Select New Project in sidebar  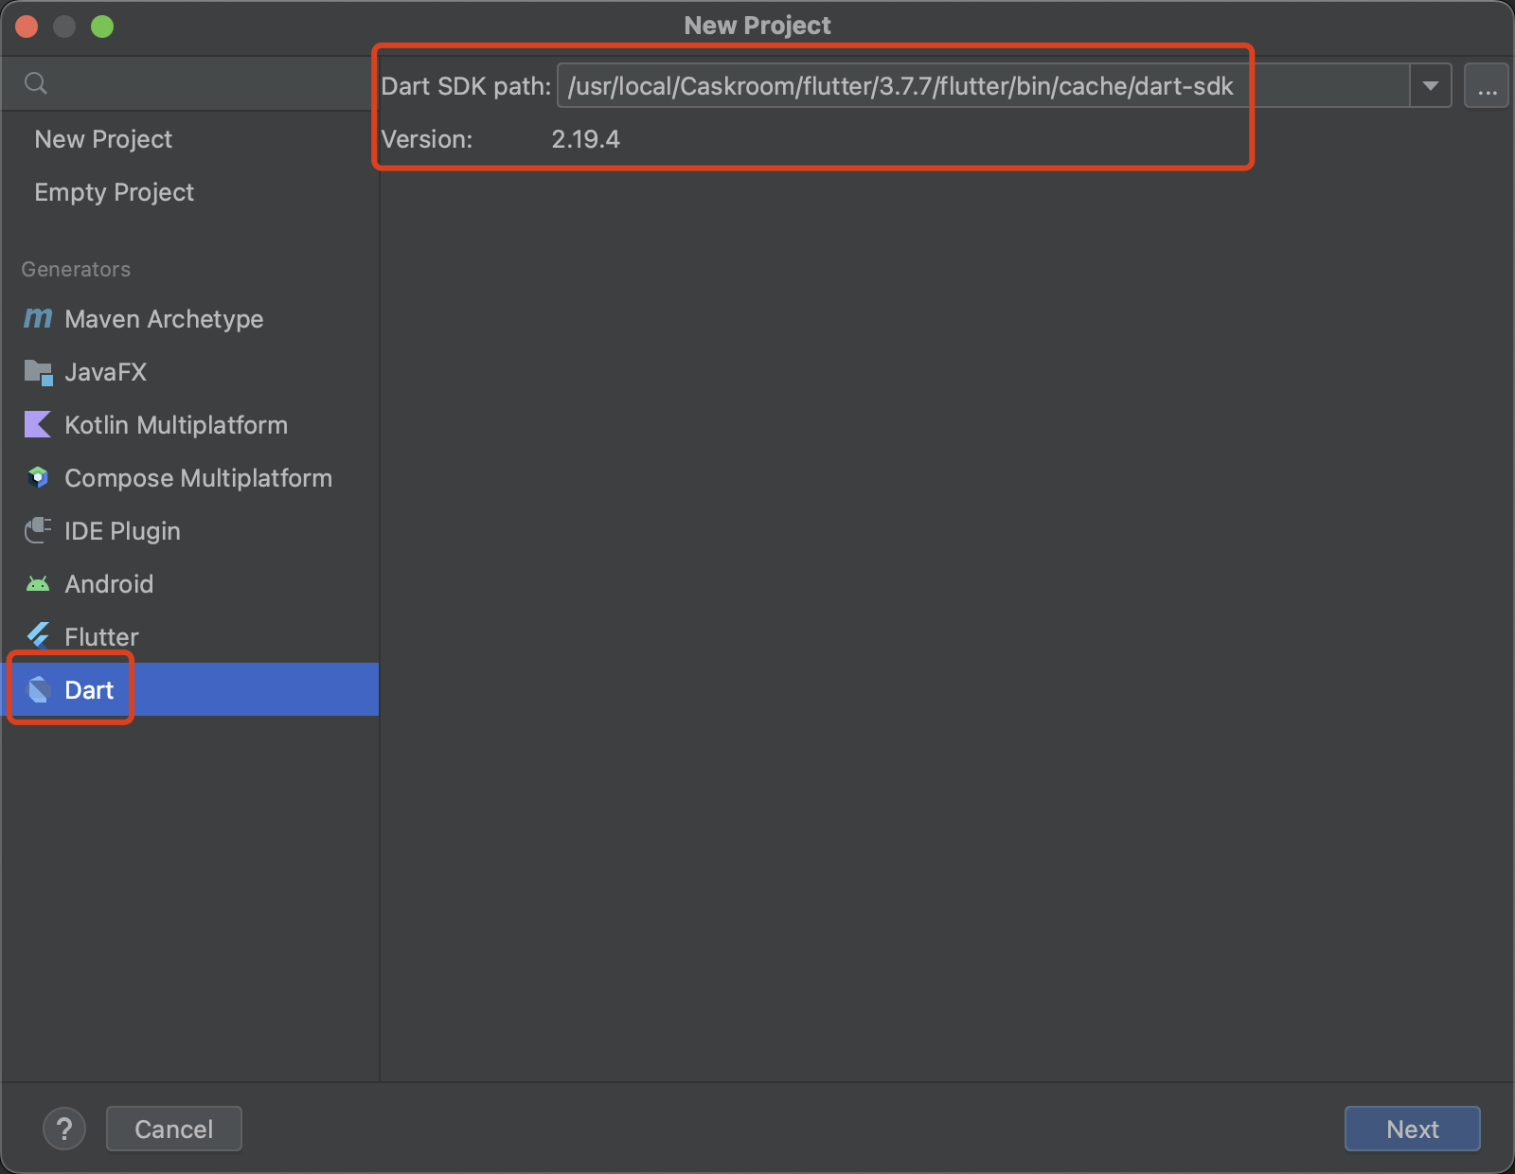(103, 139)
